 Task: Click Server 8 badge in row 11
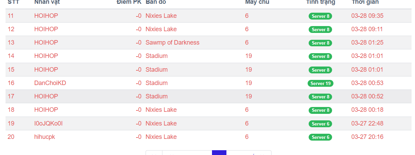pyautogui.click(x=320, y=16)
